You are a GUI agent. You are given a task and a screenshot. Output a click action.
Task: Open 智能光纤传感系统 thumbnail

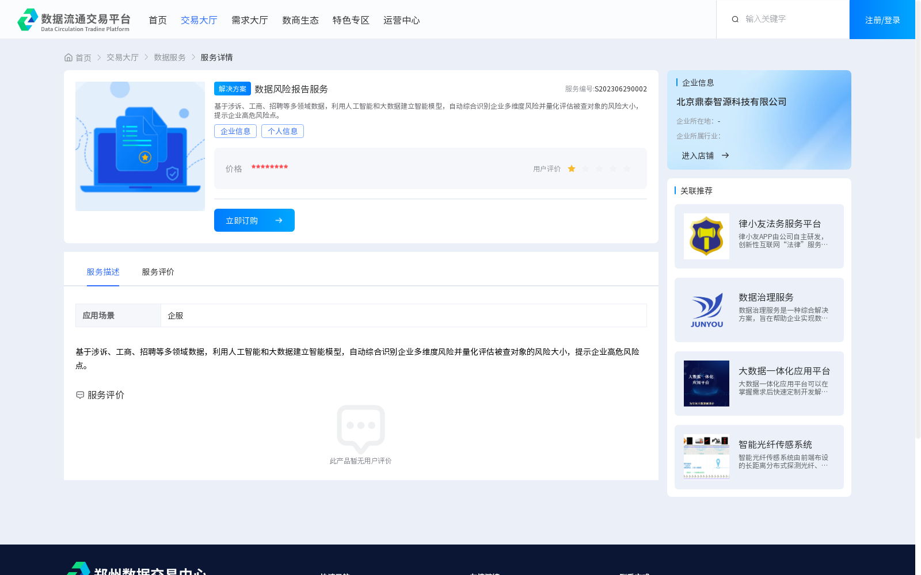pyautogui.click(x=706, y=457)
